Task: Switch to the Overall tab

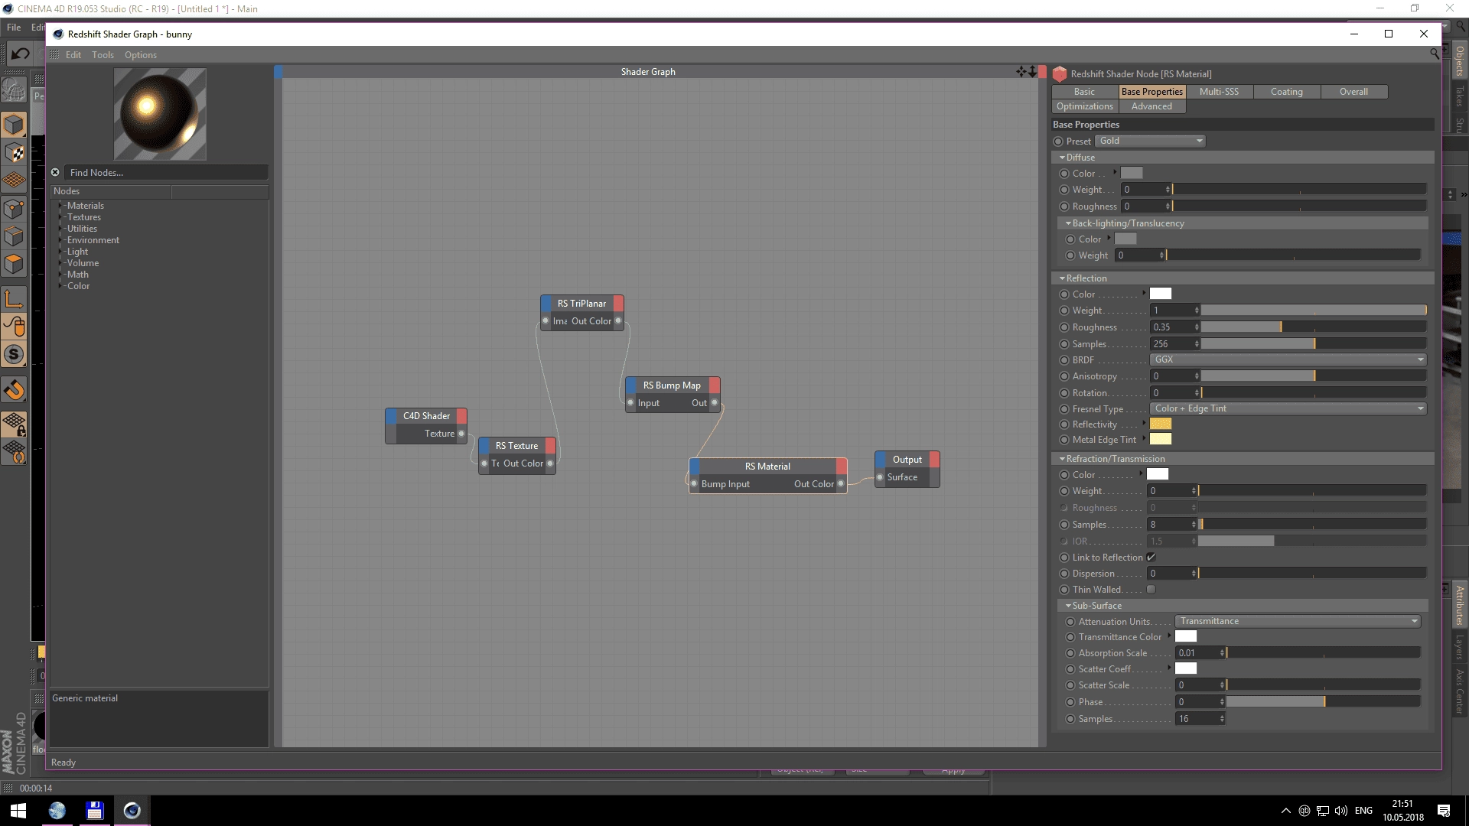Action: (1353, 92)
